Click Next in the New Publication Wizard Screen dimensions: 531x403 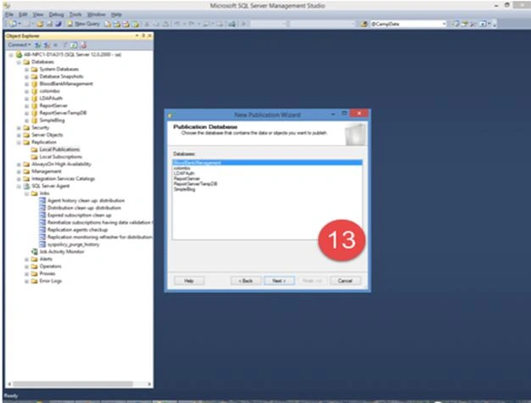[x=279, y=281]
